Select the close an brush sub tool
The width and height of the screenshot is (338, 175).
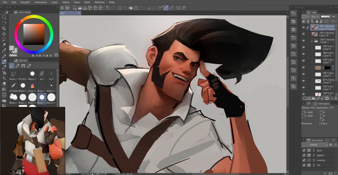coord(32,87)
